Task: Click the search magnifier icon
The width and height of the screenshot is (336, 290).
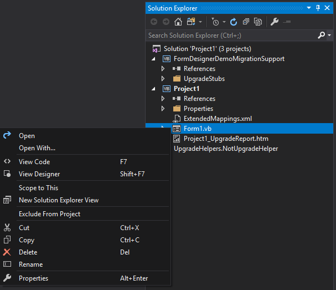Action: click(x=321, y=35)
